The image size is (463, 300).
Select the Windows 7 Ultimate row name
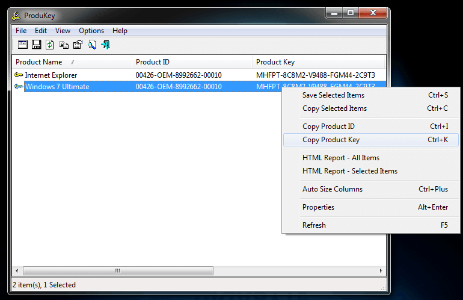point(57,87)
